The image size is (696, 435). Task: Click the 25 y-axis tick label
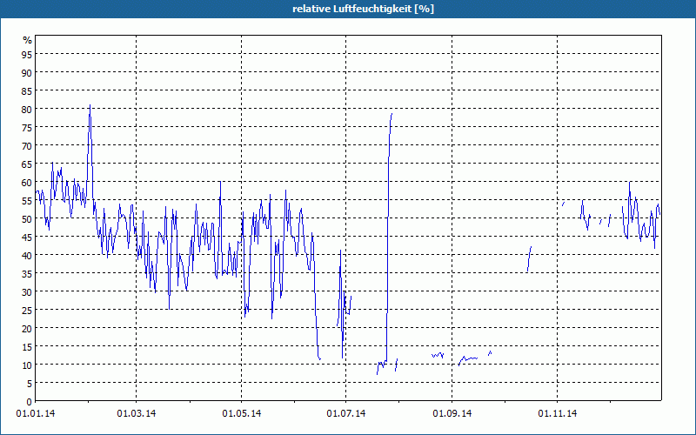pyautogui.click(x=27, y=310)
